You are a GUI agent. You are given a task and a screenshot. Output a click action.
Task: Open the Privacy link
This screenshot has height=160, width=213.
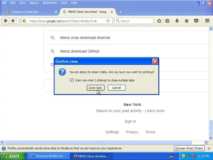[132, 132]
